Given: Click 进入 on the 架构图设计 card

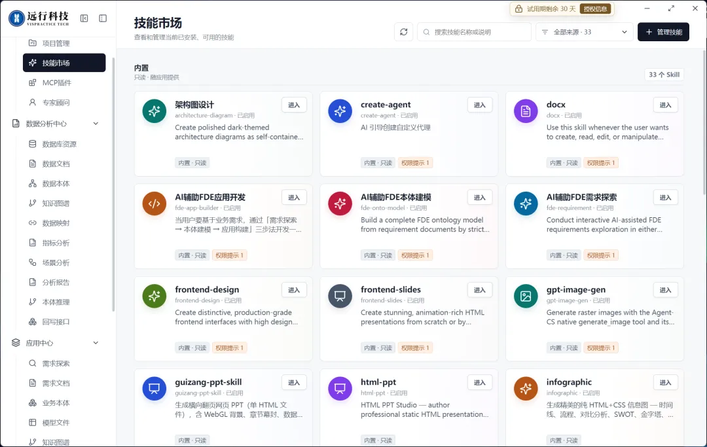Looking at the screenshot, I should (x=294, y=105).
